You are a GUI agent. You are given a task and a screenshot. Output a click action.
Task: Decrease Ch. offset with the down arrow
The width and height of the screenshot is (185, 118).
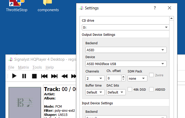[123, 79]
